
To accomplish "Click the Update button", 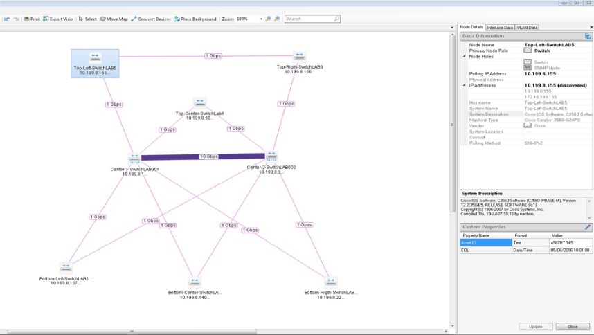I will click(x=535, y=326).
